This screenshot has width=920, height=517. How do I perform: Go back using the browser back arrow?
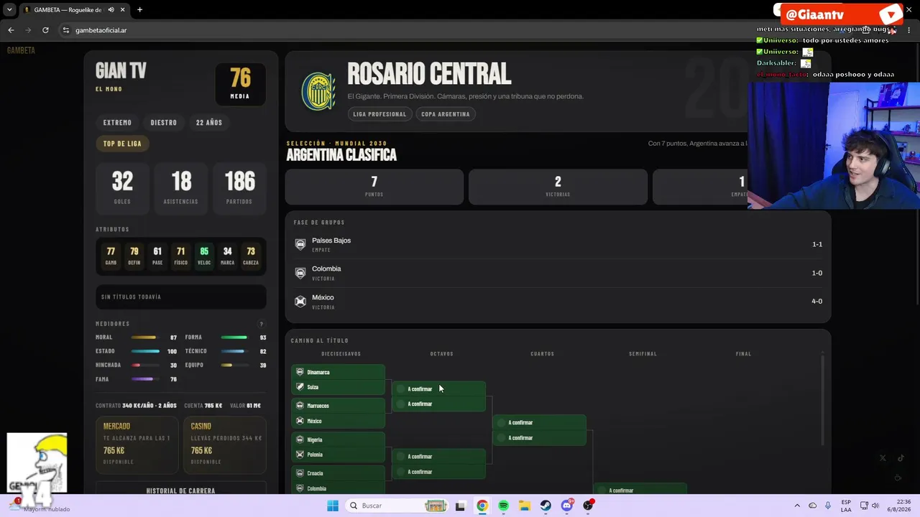(11, 30)
